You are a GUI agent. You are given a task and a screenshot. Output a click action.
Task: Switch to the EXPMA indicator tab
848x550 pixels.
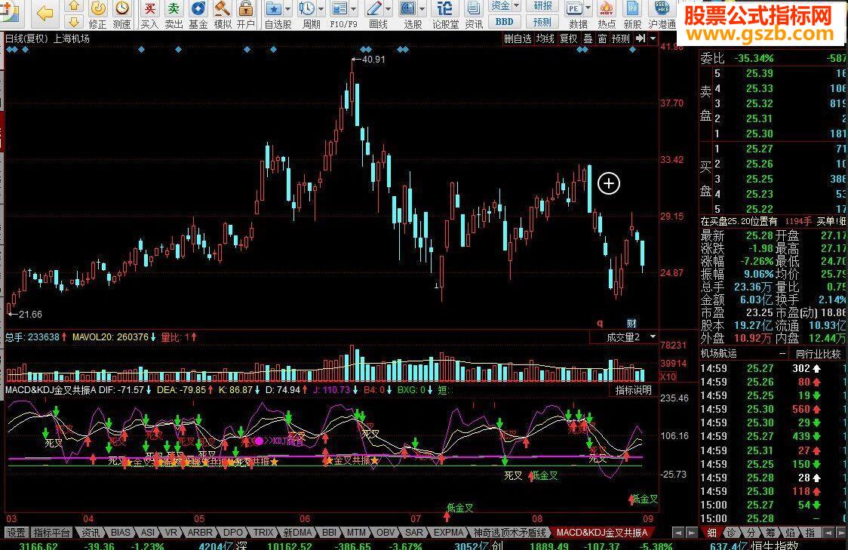click(448, 533)
